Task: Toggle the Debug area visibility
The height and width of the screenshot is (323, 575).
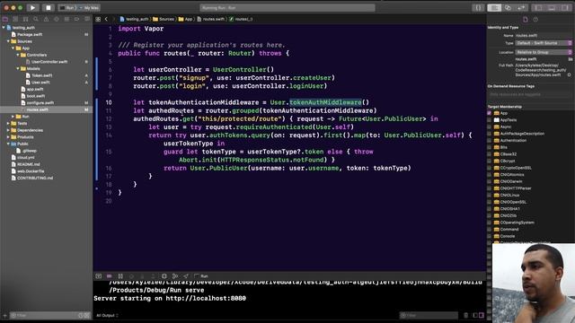Action: point(552,8)
